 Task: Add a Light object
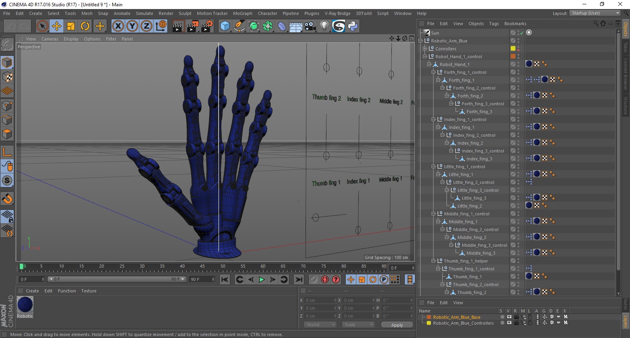pos(324,26)
